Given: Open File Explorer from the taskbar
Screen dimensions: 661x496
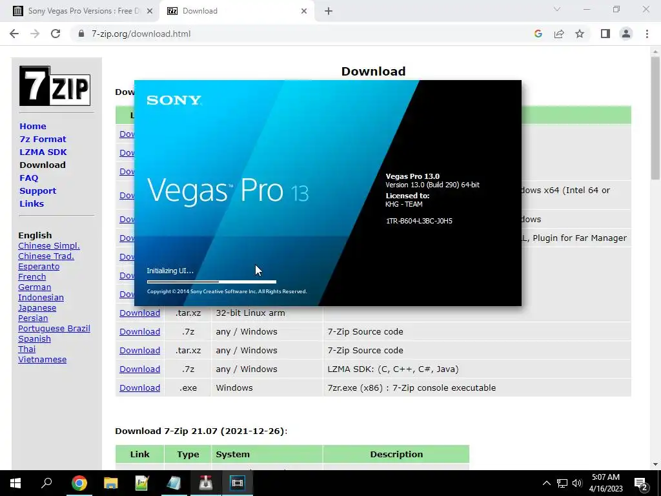Looking at the screenshot, I should tap(110, 483).
